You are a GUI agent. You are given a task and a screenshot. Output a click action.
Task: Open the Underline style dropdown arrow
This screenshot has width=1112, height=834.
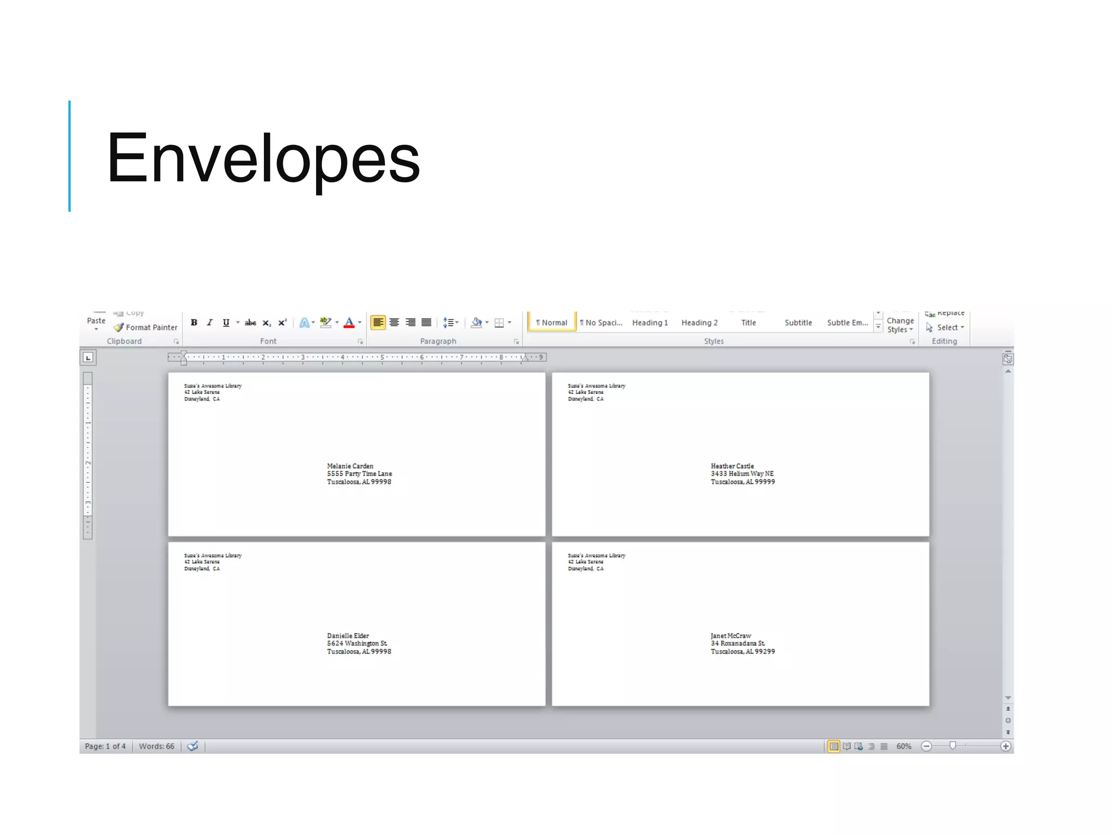(238, 323)
